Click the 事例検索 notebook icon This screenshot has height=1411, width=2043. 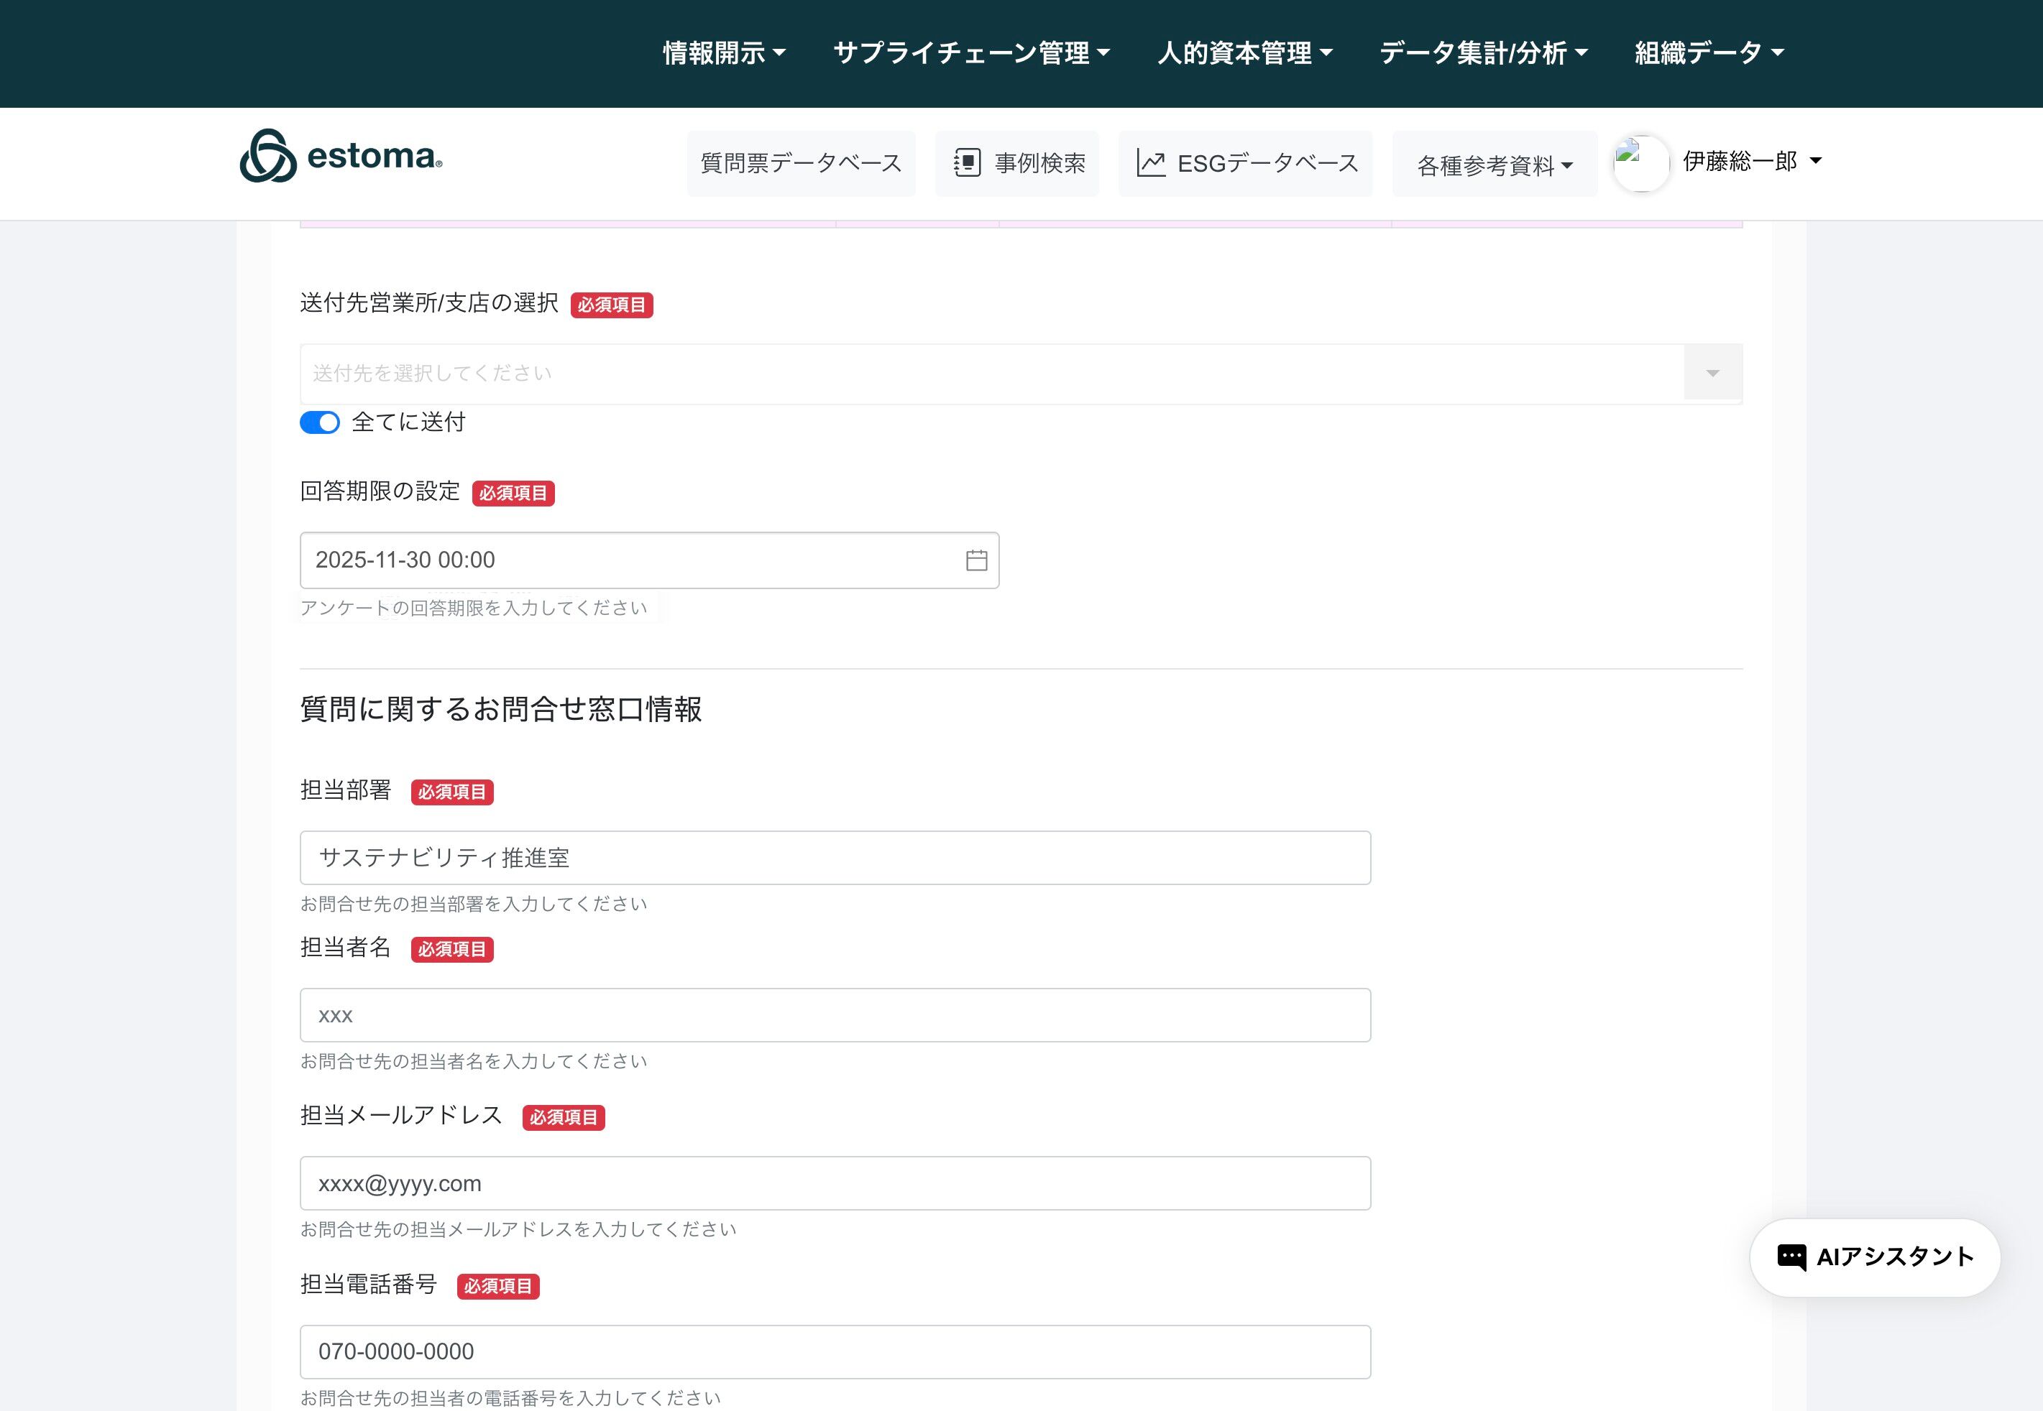tap(967, 164)
